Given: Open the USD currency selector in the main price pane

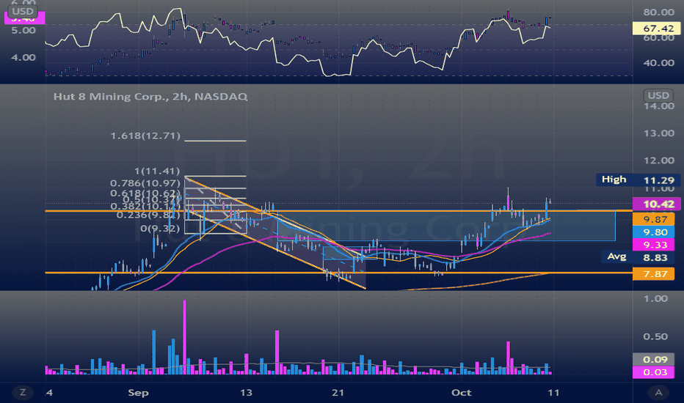Looking at the screenshot, I should coord(658,95).
